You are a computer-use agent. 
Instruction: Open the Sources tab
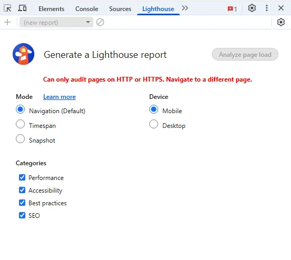[120, 9]
